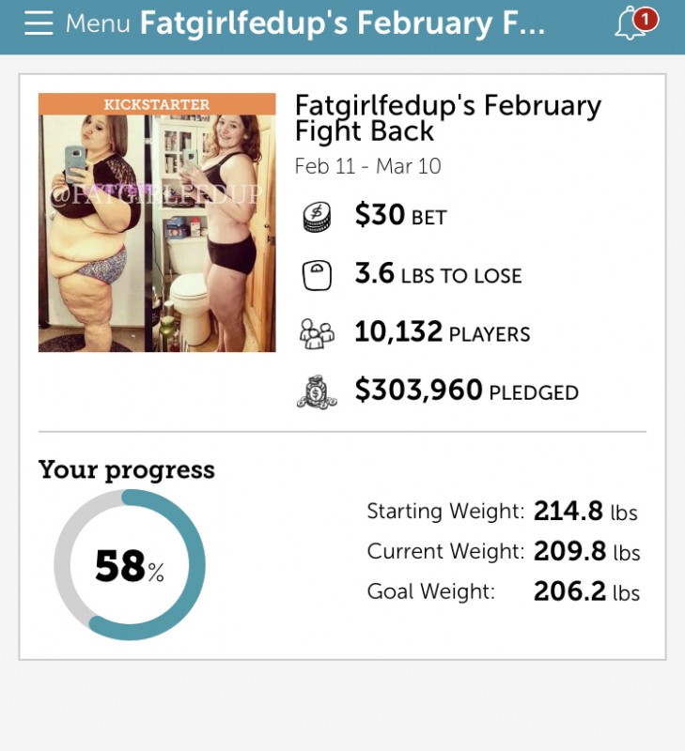This screenshot has width=685, height=751.
Task: Tap the Starting Weight 214.8 lbs value
Action: click(585, 512)
